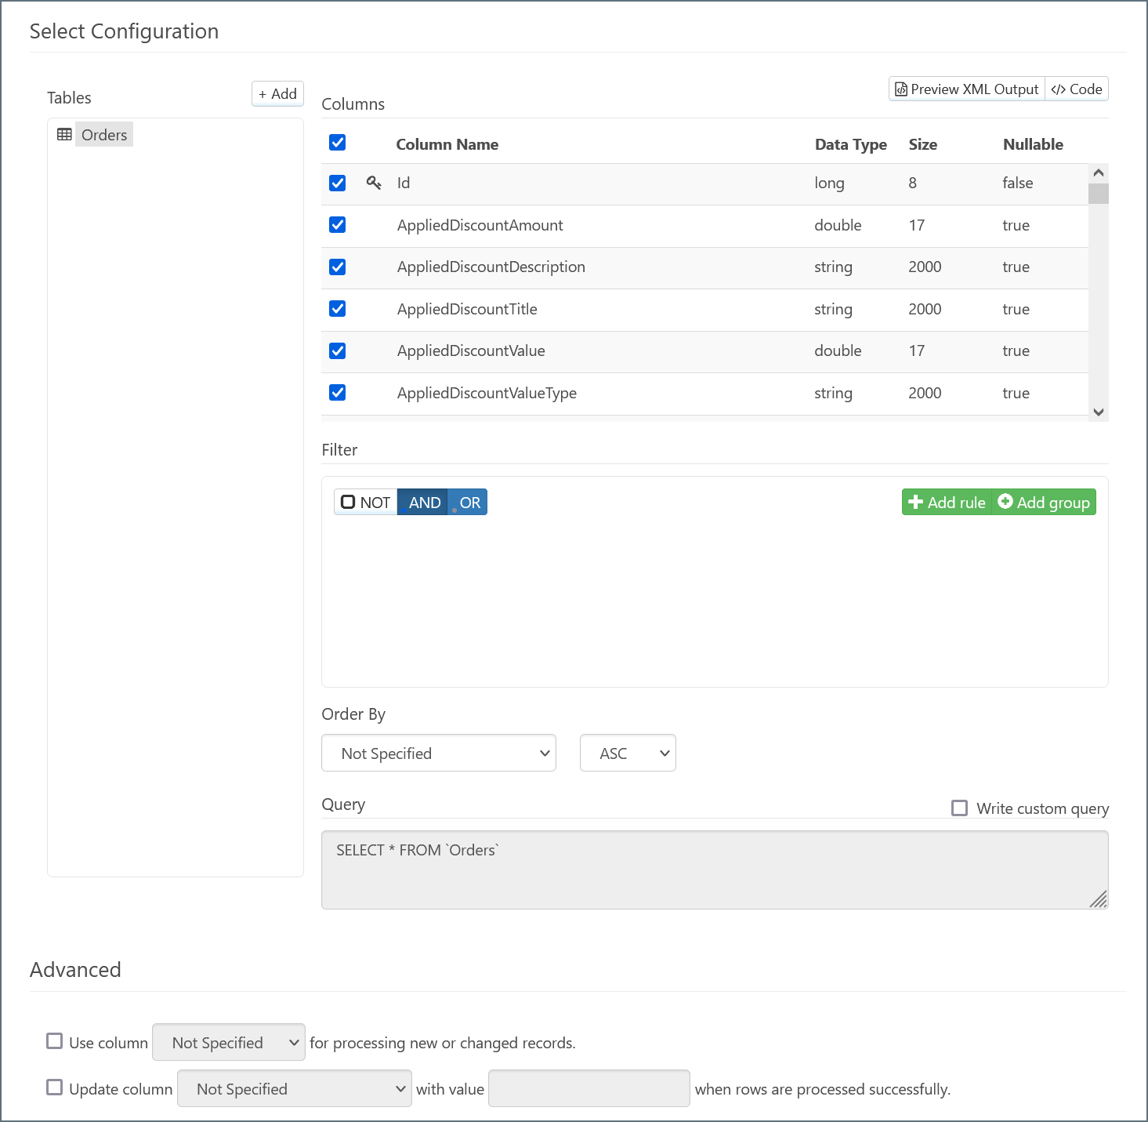Toggle the select-all columns checkbox
Screen dimensions: 1148x1122
coord(338,143)
